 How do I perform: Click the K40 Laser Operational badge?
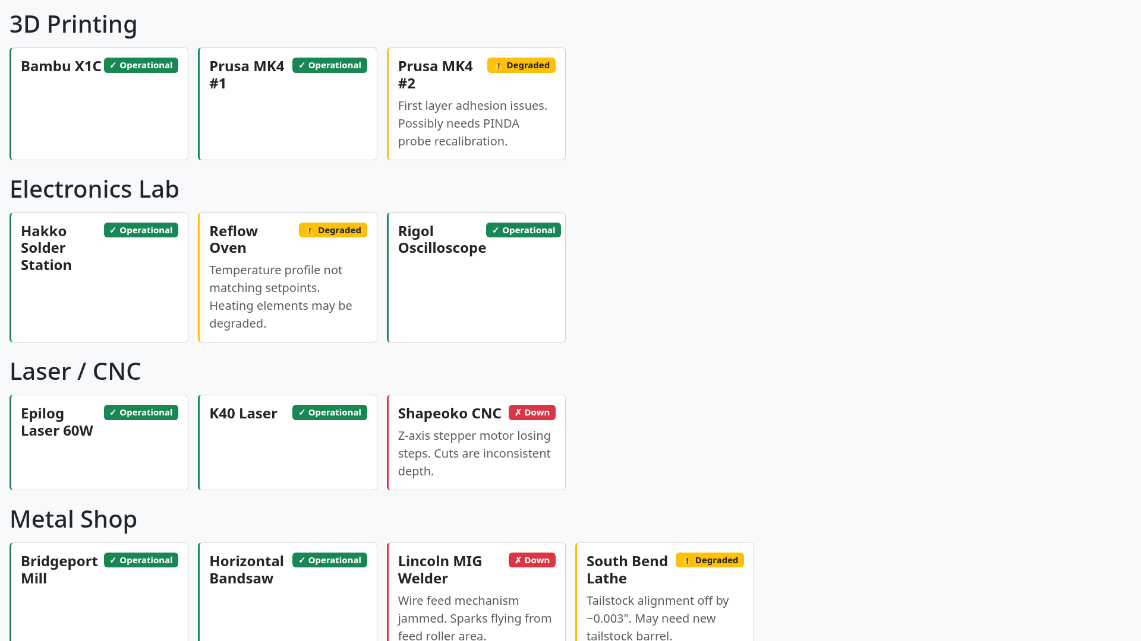329,412
